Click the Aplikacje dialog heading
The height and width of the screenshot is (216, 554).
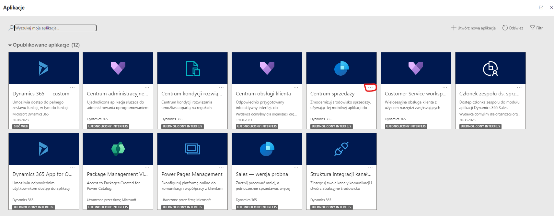(x=14, y=7)
